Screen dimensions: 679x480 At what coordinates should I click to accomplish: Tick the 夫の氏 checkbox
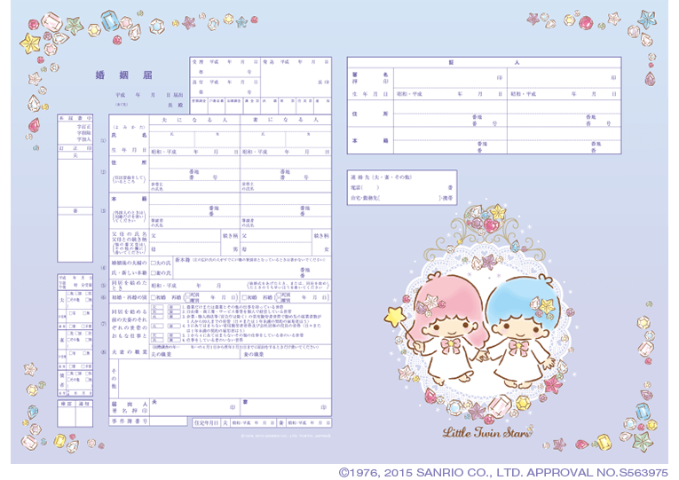[154, 264]
